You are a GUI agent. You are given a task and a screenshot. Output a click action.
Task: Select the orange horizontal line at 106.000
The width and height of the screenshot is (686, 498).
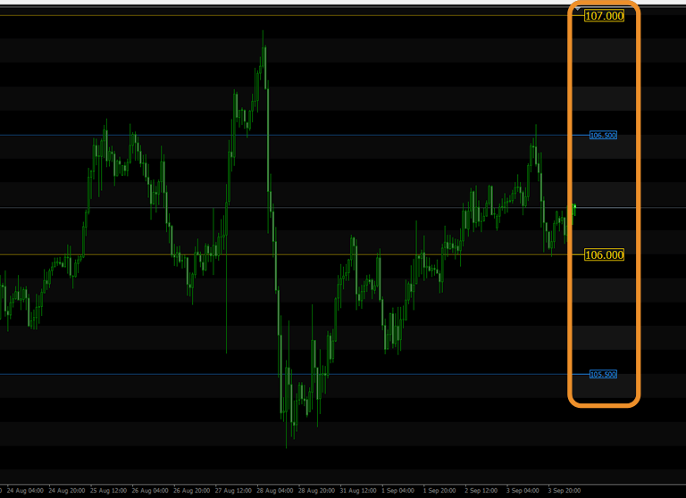(134, 254)
